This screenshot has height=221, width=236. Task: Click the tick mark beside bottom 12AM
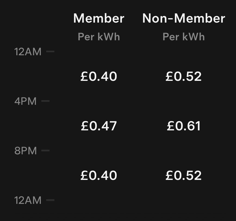(50, 200)
